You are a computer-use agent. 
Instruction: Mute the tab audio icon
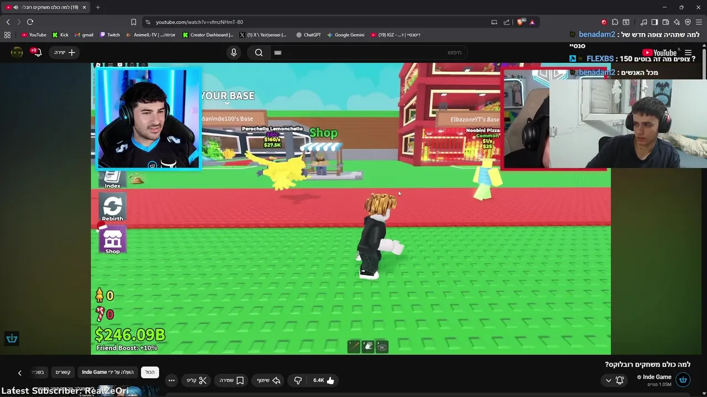15,7
